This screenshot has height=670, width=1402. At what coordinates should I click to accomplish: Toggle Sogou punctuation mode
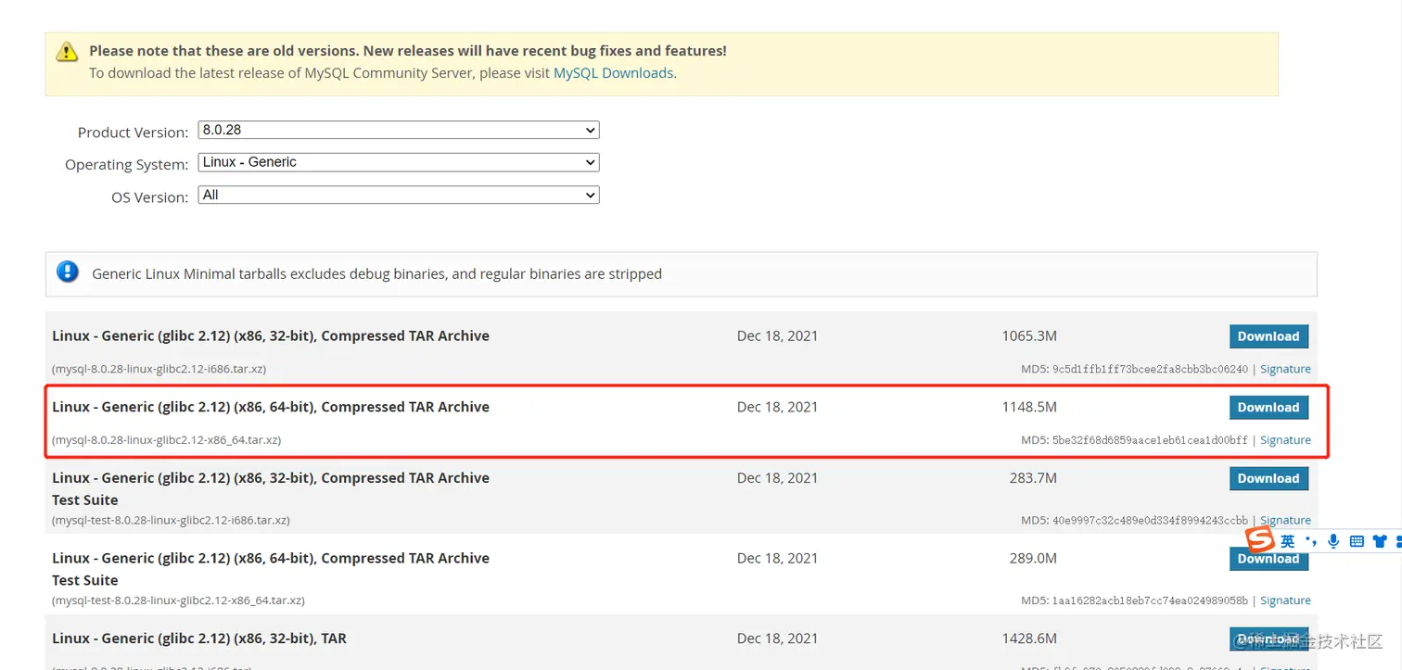[x=1310, y=541]
